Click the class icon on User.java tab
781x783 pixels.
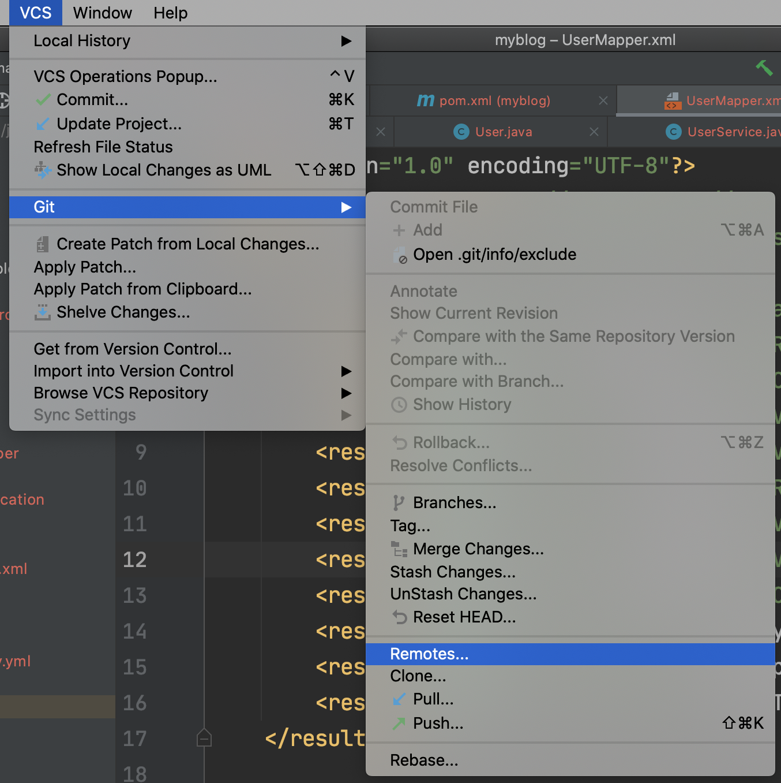[x=461, y=132]
